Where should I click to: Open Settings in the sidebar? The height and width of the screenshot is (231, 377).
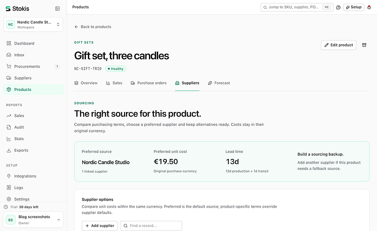[33, 199]
